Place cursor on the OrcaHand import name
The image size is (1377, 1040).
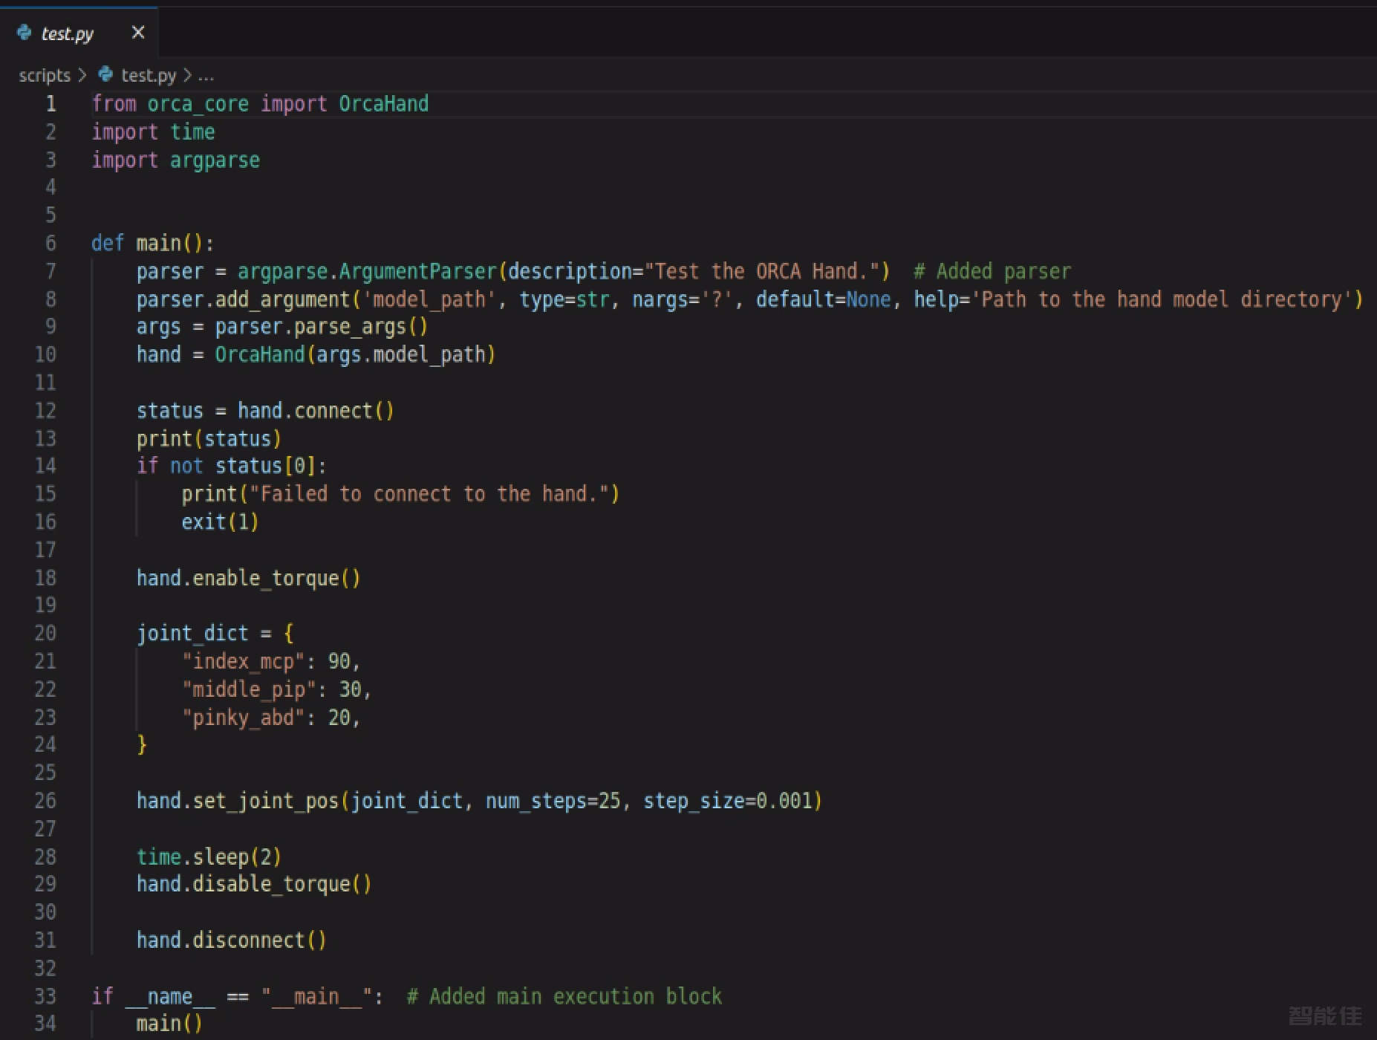383,104
